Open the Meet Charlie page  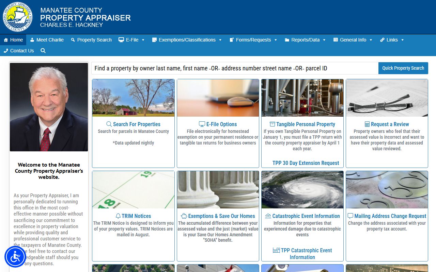[x=47, y=40]
